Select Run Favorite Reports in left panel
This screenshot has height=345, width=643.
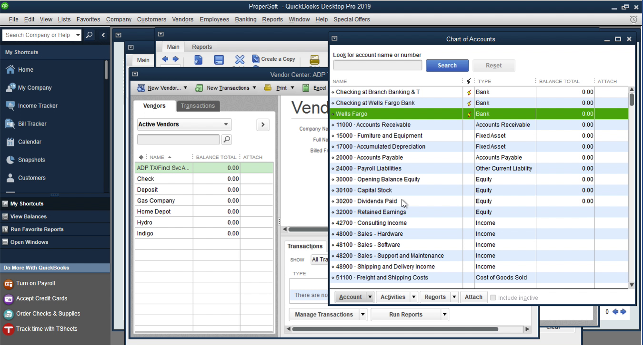pyautogui.click(x=37, y=230)
